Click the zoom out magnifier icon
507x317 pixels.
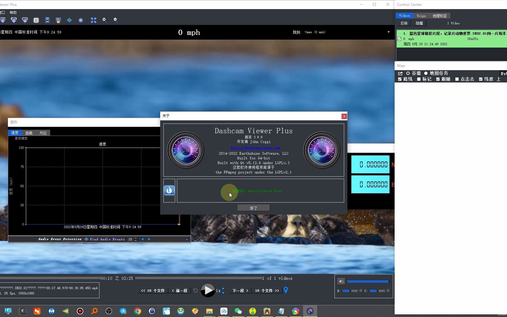click(x=116, y=20)
